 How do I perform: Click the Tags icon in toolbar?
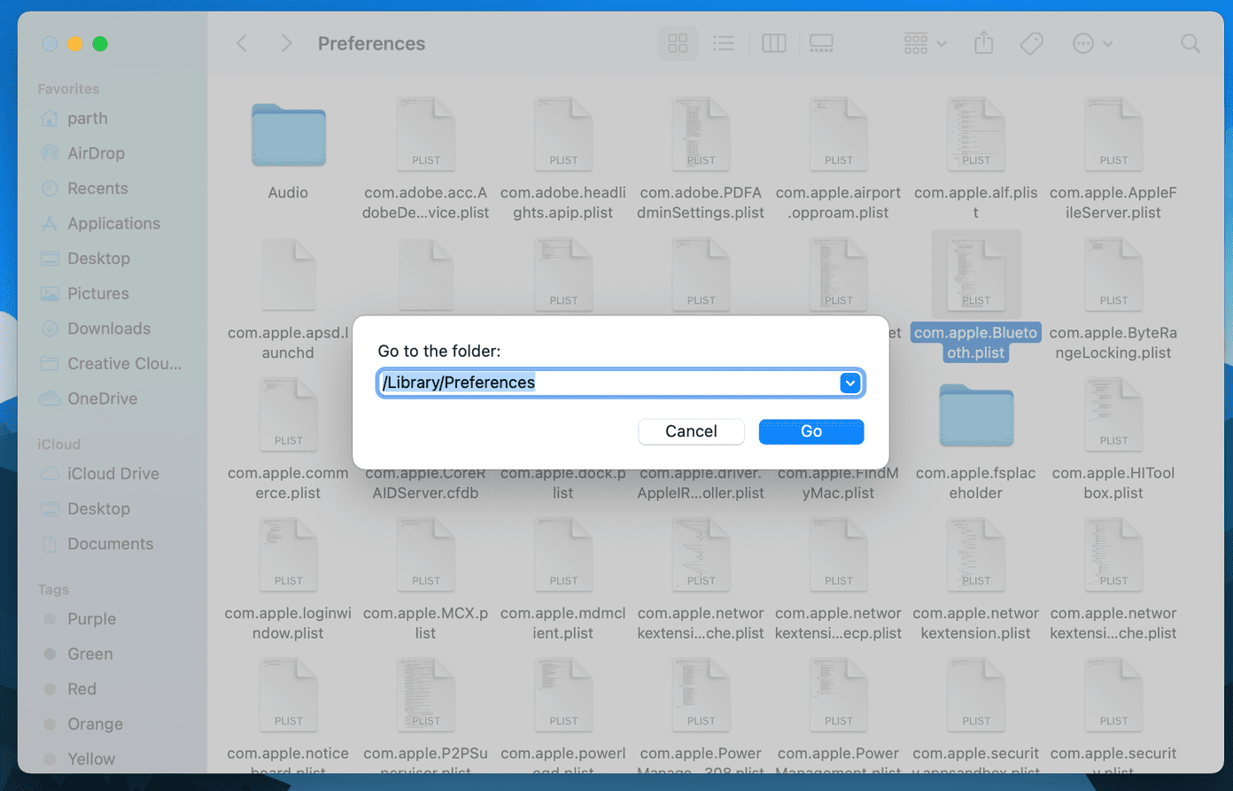1031,43
